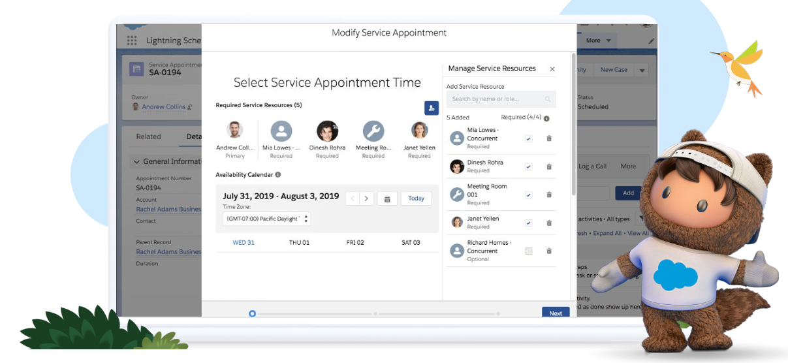Delete Meeting Room 001 trash icon
This screenshot has height=363, width=788.
pos(549,195)
